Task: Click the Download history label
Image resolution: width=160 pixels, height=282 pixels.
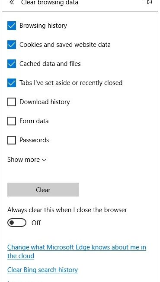Action: point(45,102)
